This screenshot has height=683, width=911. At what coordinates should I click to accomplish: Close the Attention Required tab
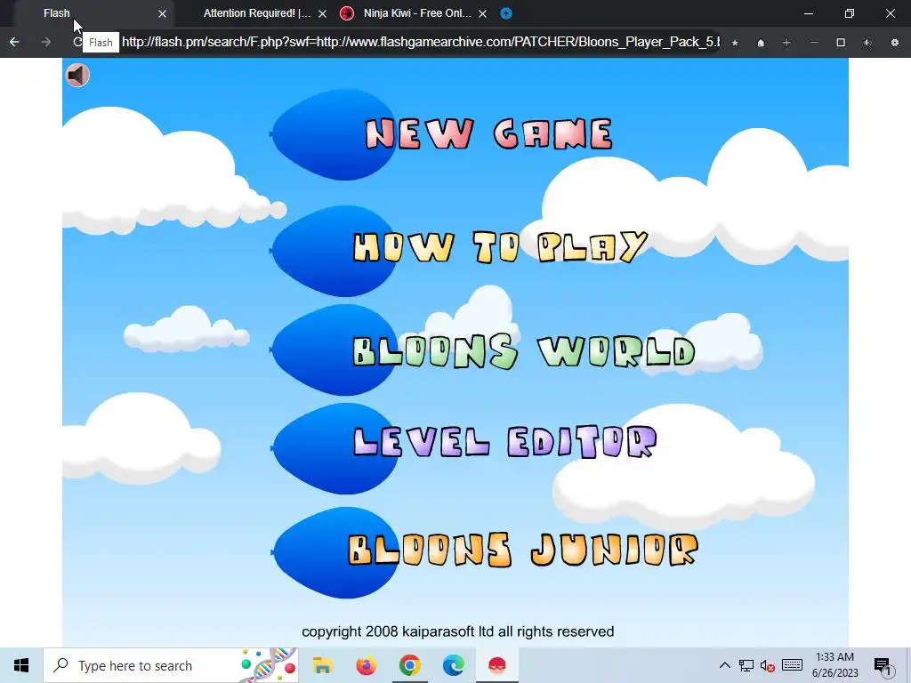[x=322, y=13]
